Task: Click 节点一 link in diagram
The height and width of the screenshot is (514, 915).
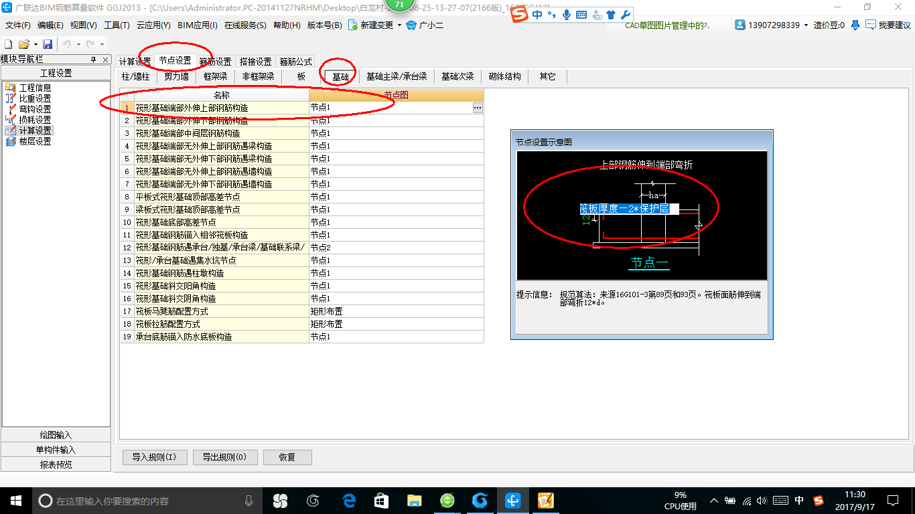Action: point(648,262)
